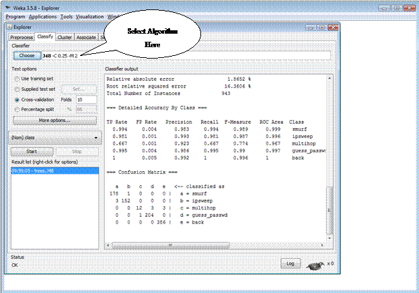
Task: Click the Weka main window title icon
Action: 8,8
